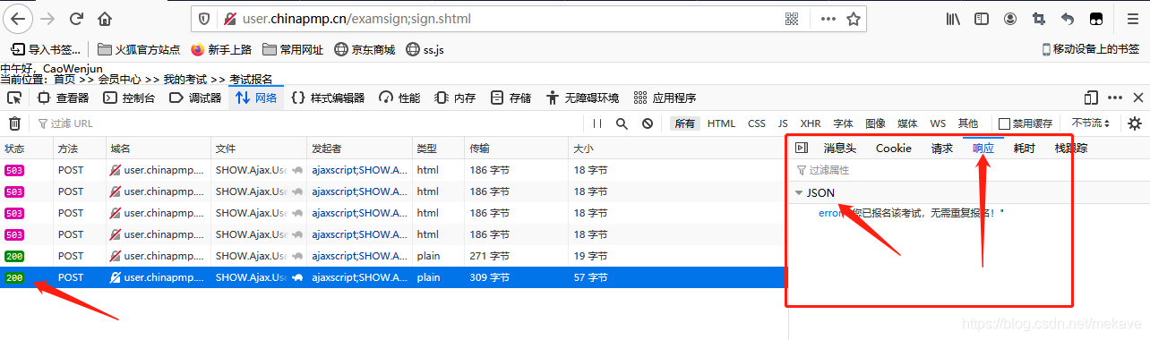The width and height of the screenshot is (1150, 340).
Task: Open the 控制台 (Console) tab
Action: click(x=129, y=98)
